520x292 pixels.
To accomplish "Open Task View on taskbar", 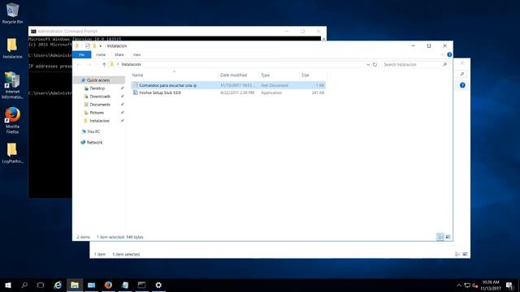I will [x=41, y=285].
